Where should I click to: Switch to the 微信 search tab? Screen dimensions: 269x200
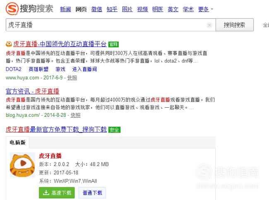(96, 9)
